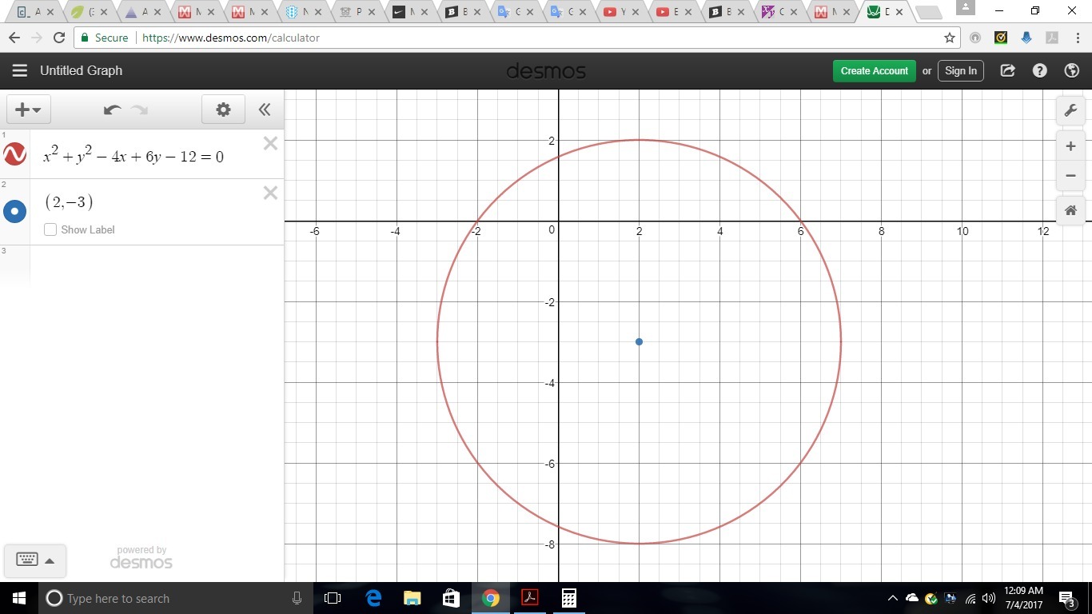Click the Type here to search box
Image resolution: width=1092 pixels, height=614 pixels.
[x=176, y=598]
